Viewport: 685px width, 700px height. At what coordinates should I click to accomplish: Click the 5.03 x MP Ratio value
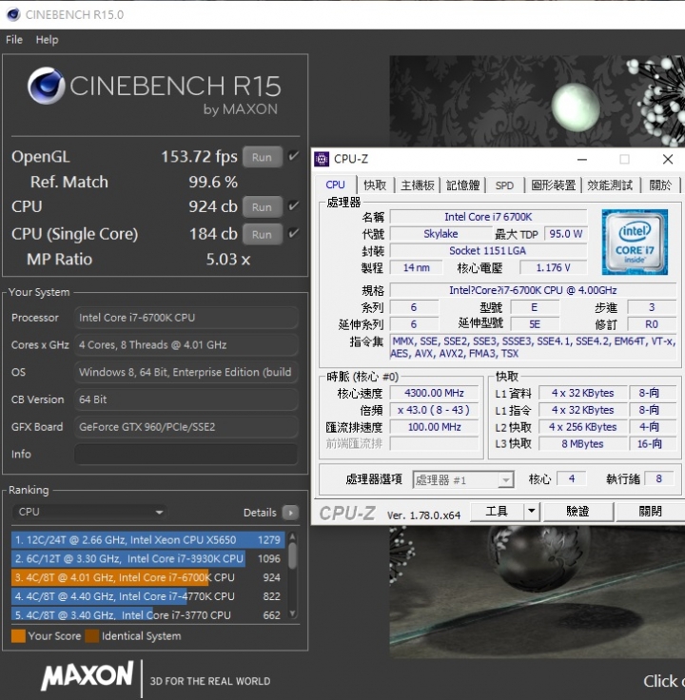pyautogui.click(x=228, y=260)
